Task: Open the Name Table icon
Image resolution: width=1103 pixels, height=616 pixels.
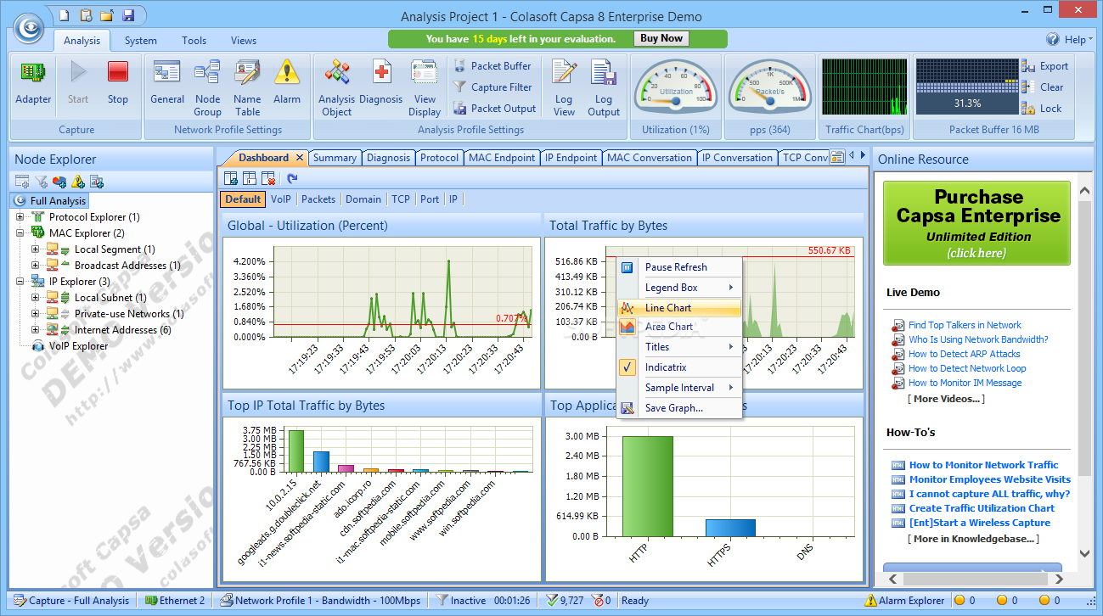Action: coord(247,88)
